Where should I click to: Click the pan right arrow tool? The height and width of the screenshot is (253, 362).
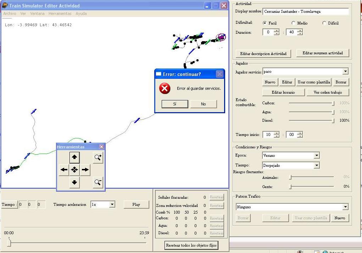point(85,170)
